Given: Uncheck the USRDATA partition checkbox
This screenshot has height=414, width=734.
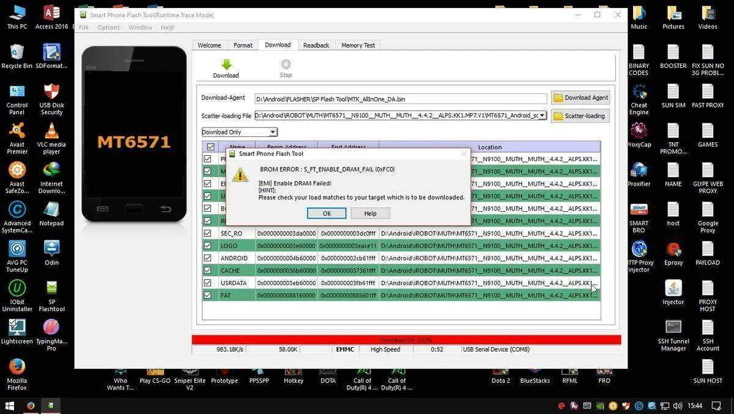Looking at the screenshot, I should [207, 283].
